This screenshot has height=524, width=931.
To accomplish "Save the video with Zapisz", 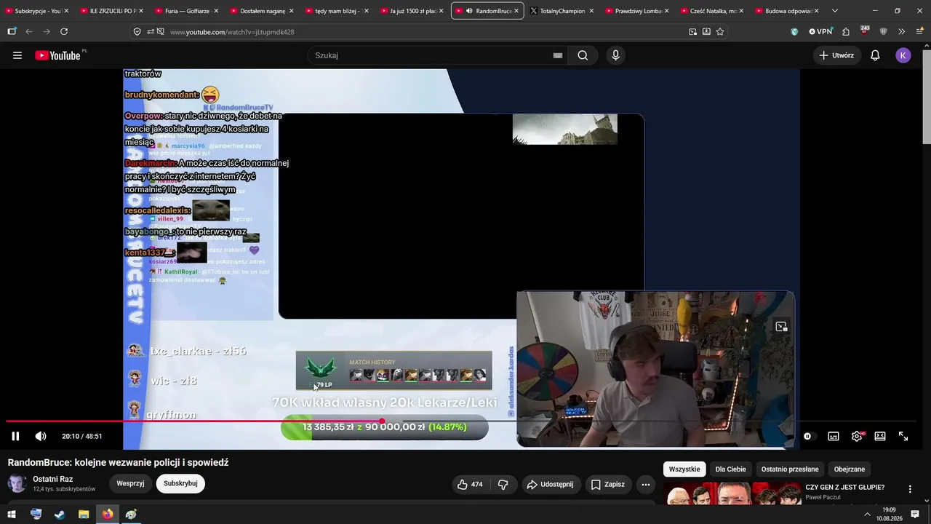I will 607,484.
